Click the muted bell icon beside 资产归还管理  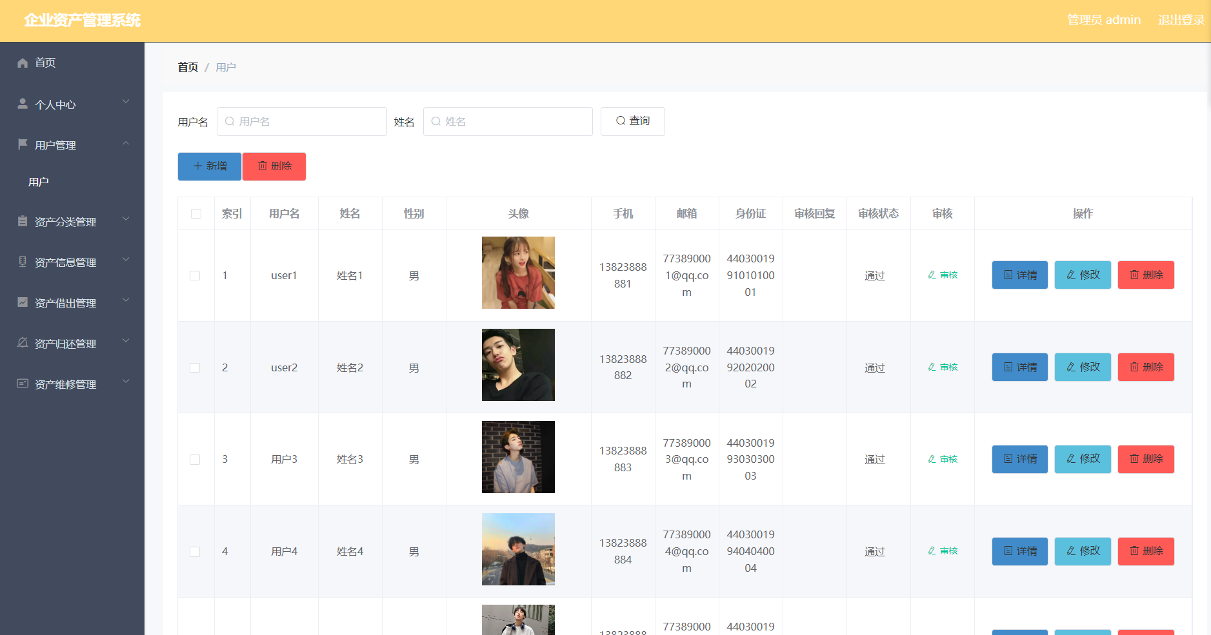tap(23, 343)
